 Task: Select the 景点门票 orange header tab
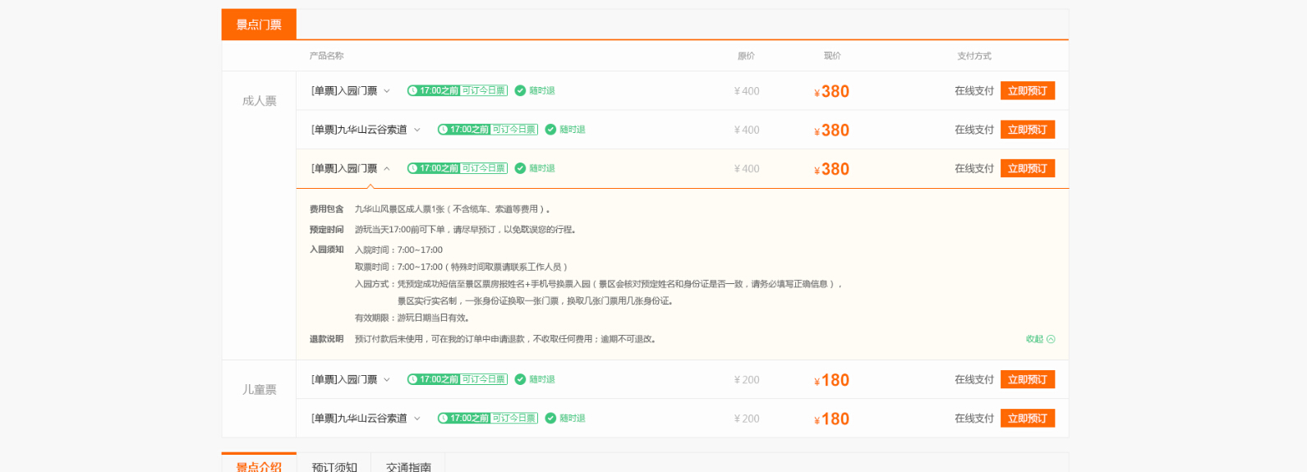(259, 25)
